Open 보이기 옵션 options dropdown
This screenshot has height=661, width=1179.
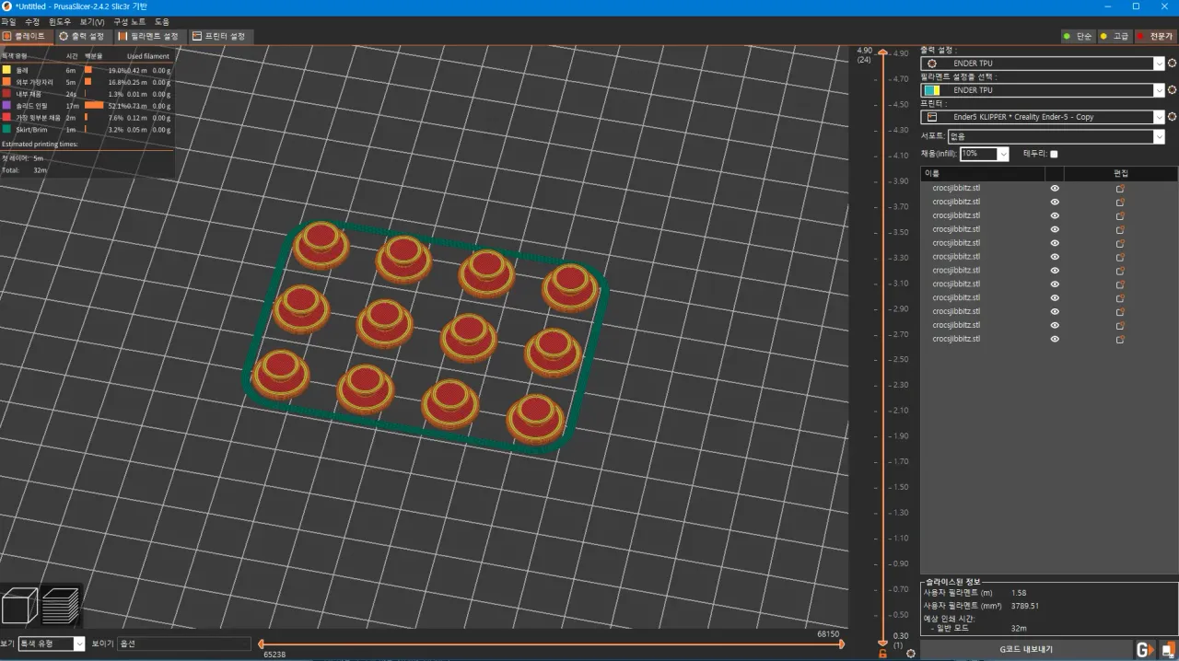pos(184,644)
